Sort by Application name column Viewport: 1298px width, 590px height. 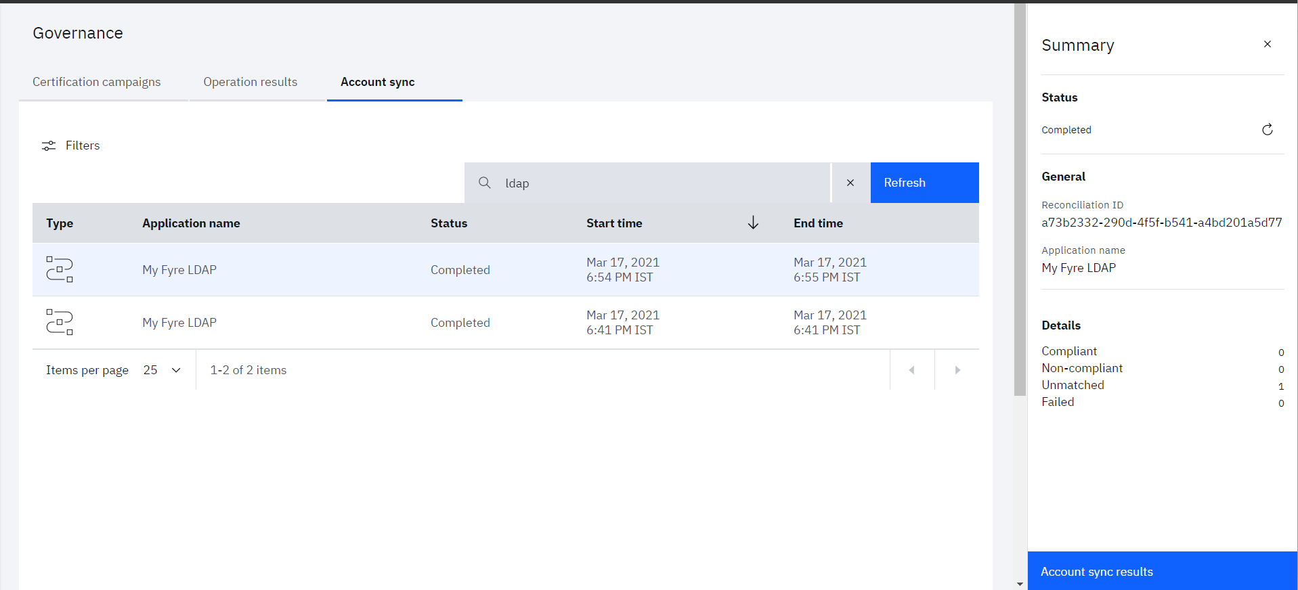(191, 223)
